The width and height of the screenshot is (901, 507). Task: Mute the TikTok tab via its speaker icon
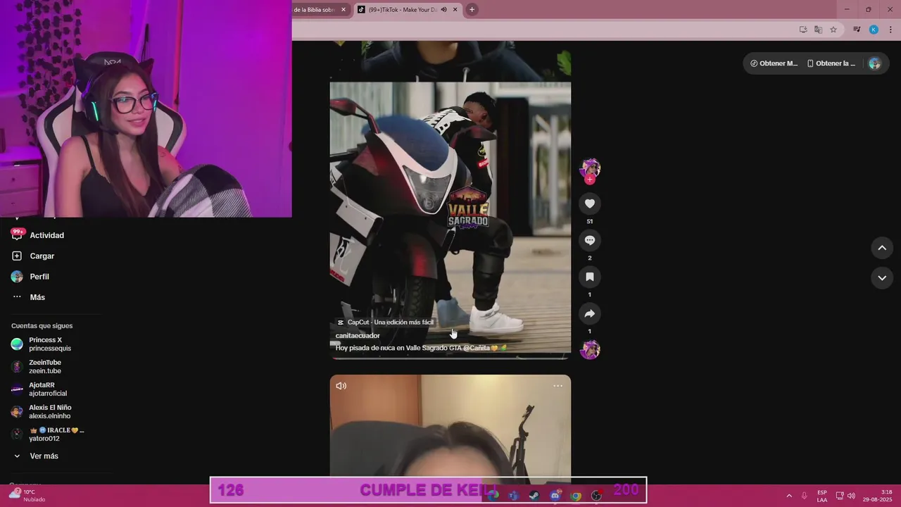pyautogui.click(x=443, y=10)
